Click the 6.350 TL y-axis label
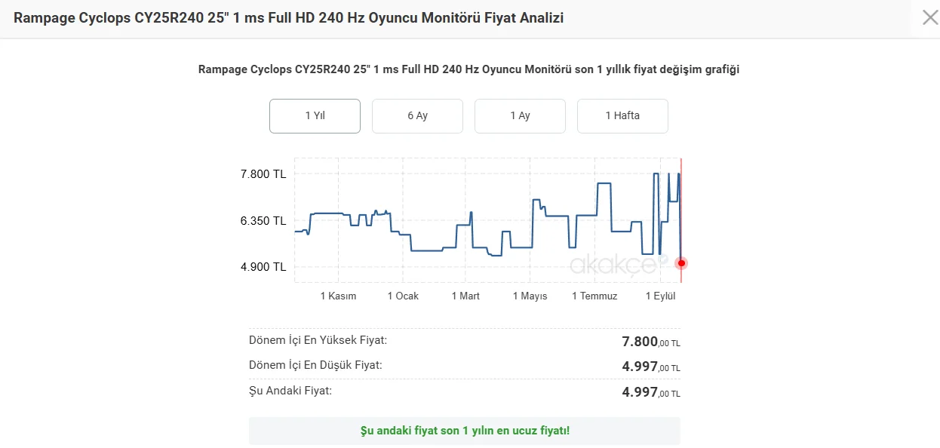Screen dimensions: 940x448 [263, 221]
